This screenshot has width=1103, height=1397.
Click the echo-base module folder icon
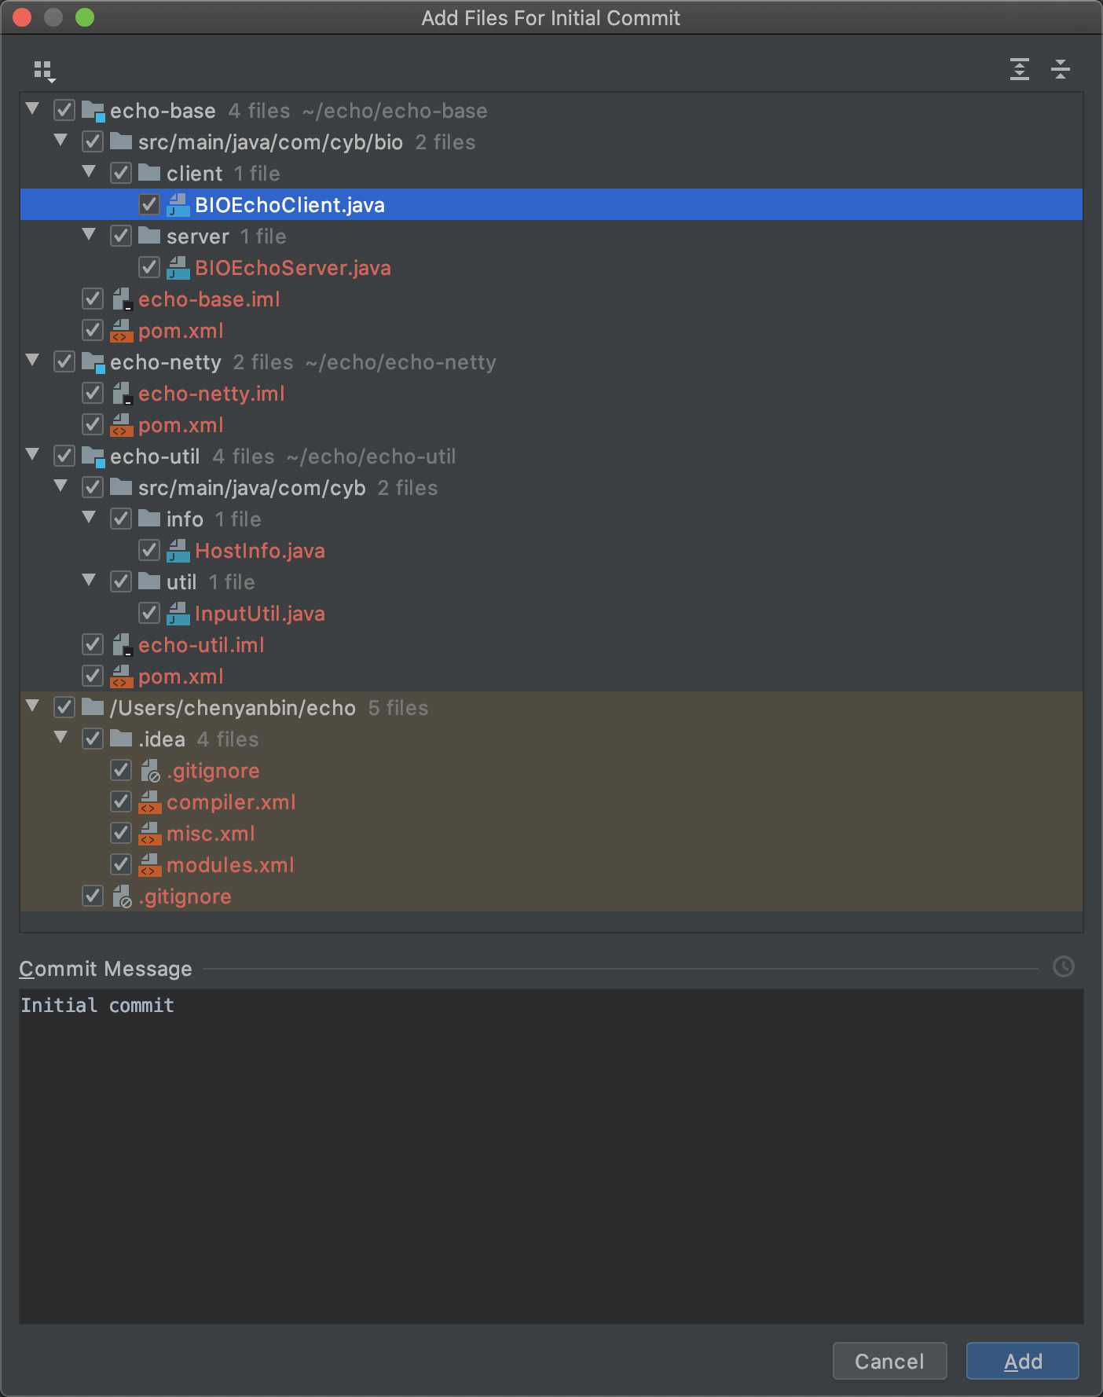tap(93, 112)
